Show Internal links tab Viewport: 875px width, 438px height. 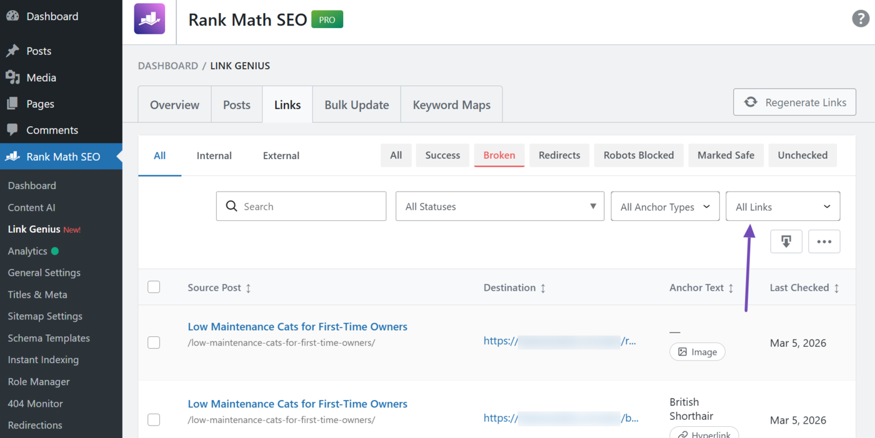[x=214, y=156]
